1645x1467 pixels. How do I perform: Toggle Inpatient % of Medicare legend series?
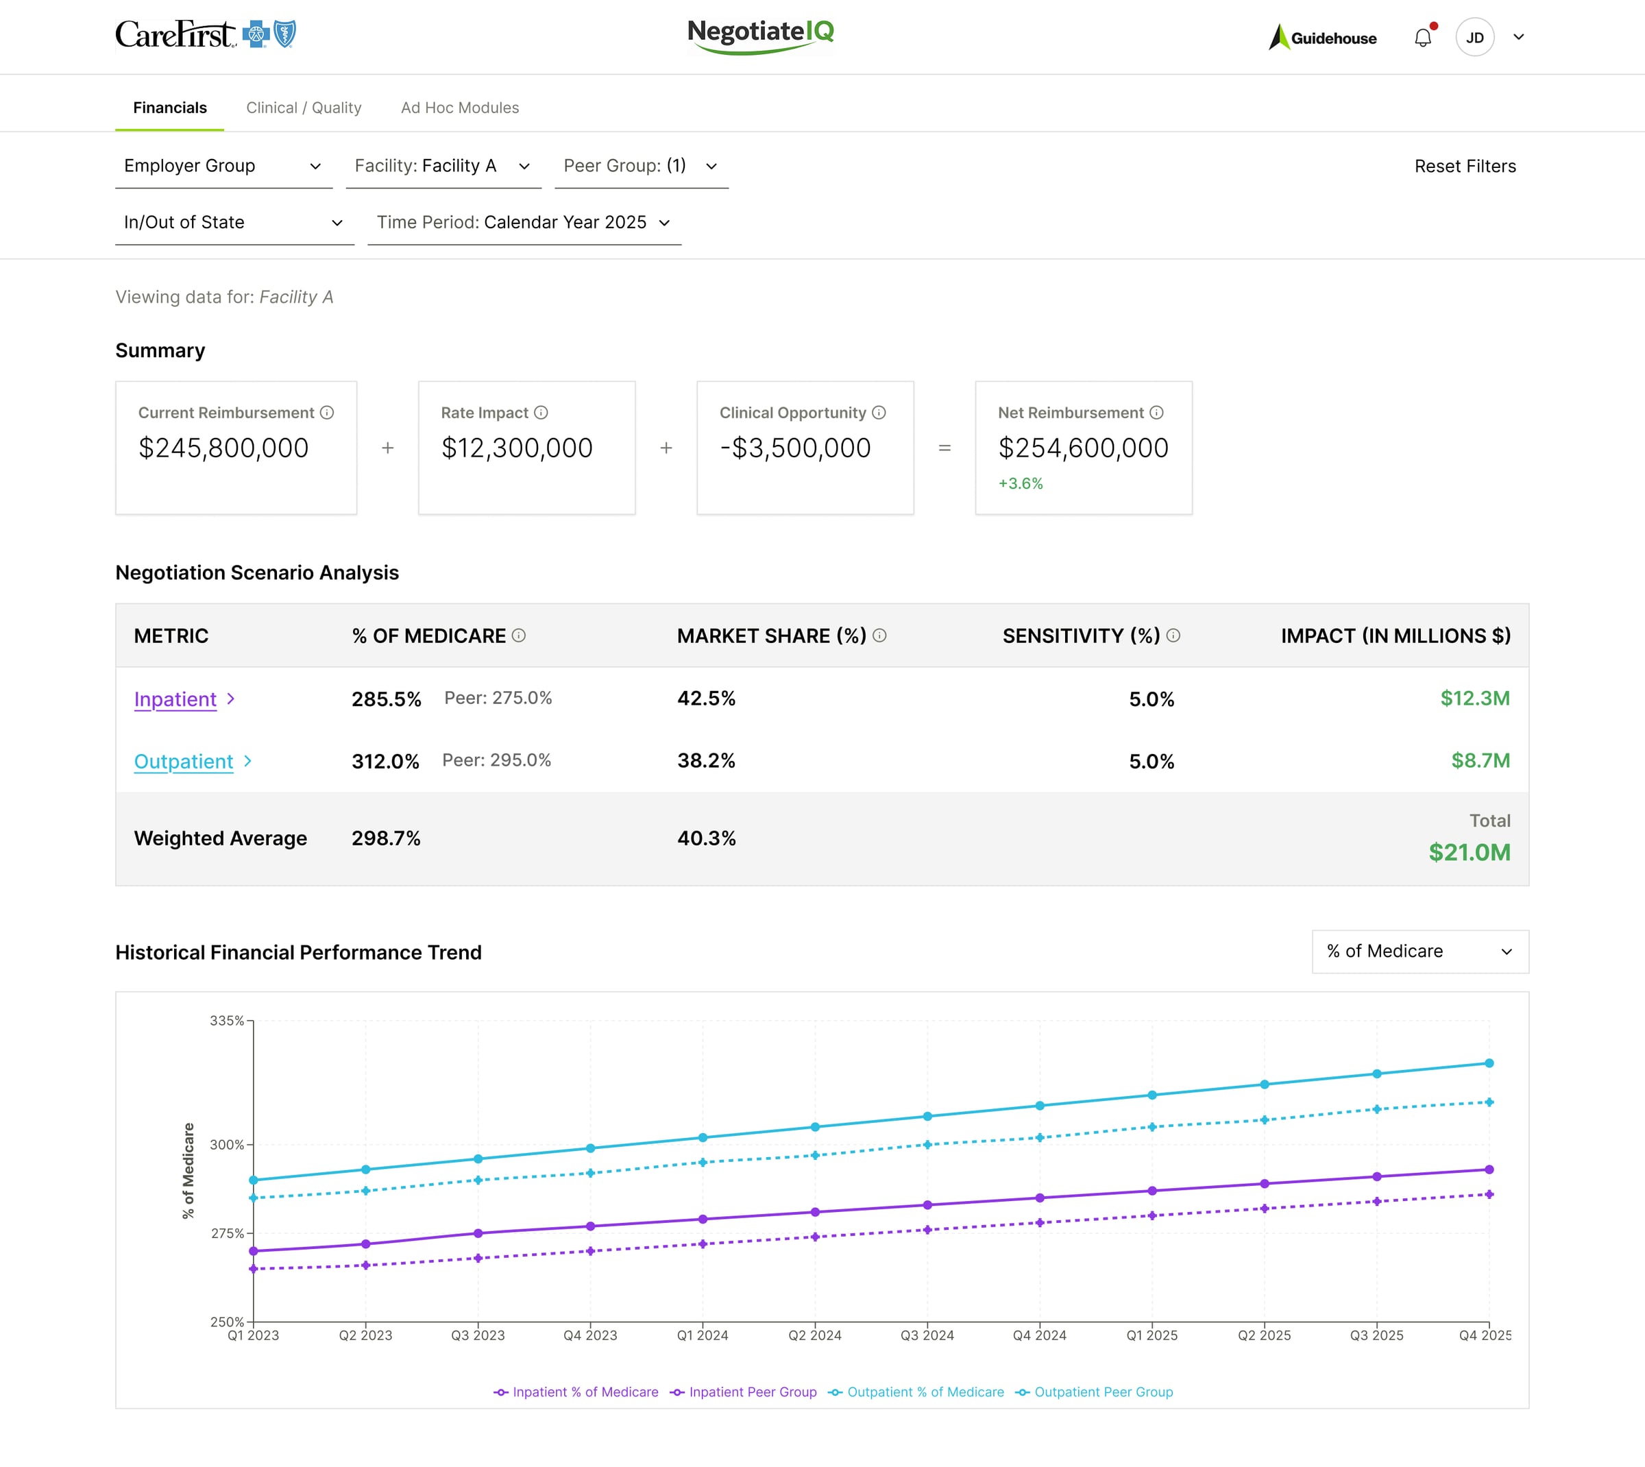tap(576, 1392)
